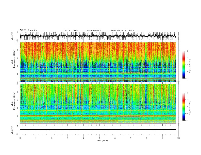Click the time axis tick label "9"
Viewport: 201px width, 155px height.
tap(162, 138)
